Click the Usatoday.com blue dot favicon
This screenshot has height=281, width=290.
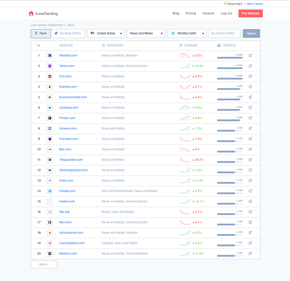[50, 108]
